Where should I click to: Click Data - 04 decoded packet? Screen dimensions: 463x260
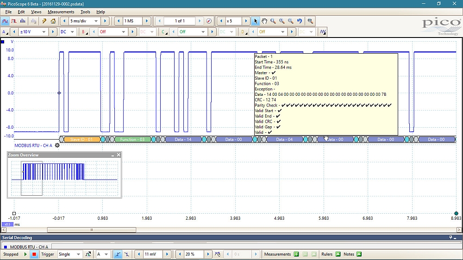(x=284, y=139)
